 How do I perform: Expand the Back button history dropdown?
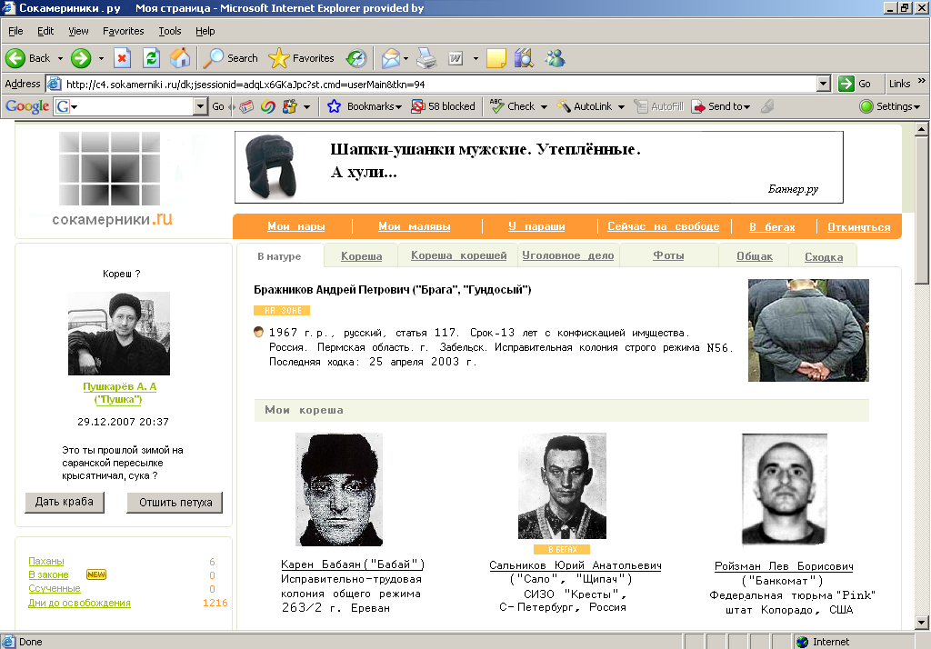point(60,58)
